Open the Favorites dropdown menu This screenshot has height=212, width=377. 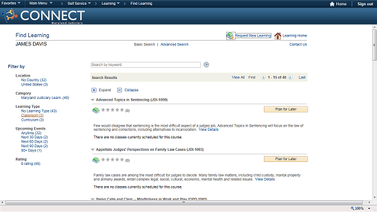[11, 4]
